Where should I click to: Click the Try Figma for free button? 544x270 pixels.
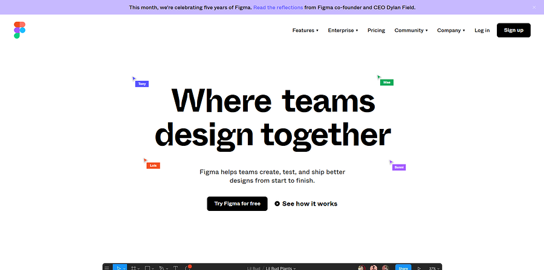237,204
